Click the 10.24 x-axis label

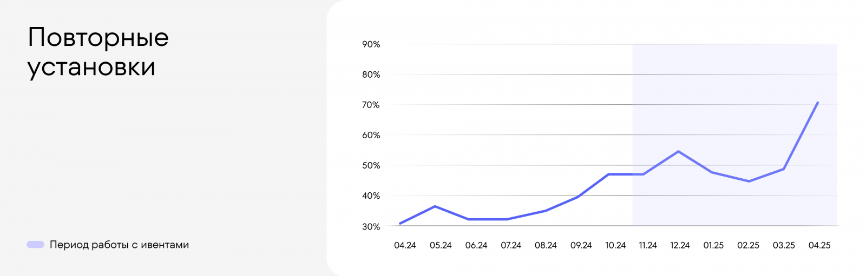point(615,245)
